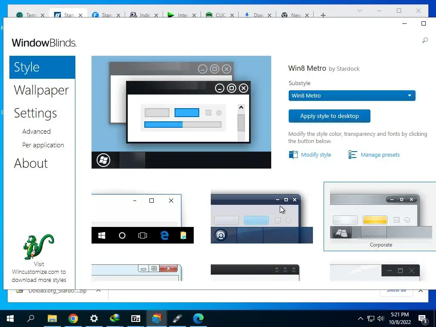The width and height of the screenshot is (436, 327).
Task: Open Microsoft Edge from the taskbar
Action: pos(198,318)
